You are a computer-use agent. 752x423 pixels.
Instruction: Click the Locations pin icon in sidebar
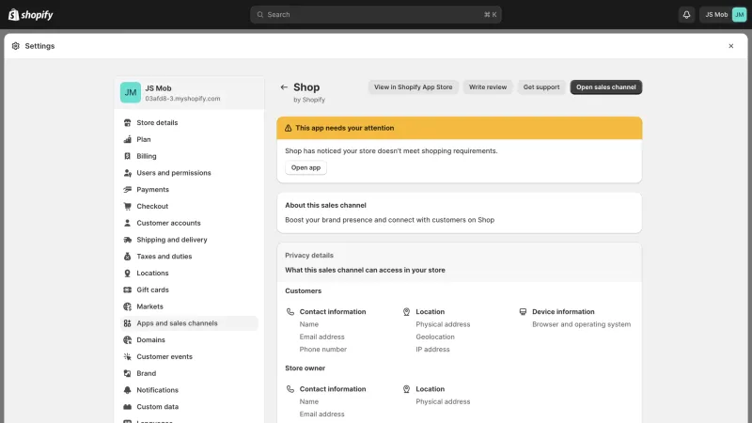pos(127,274)
